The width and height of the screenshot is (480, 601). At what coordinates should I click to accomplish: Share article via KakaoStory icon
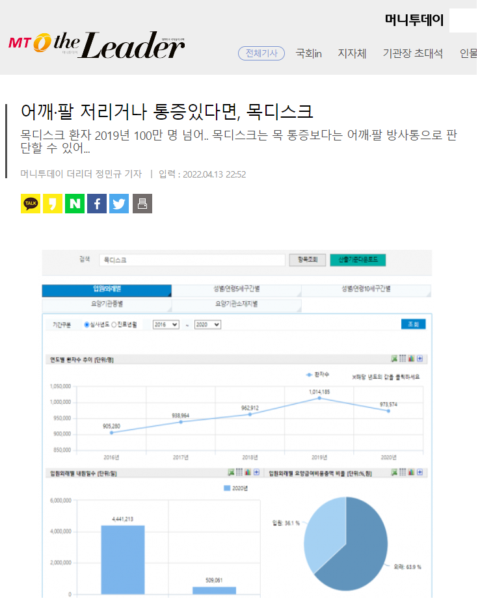(x=53, y=204)
